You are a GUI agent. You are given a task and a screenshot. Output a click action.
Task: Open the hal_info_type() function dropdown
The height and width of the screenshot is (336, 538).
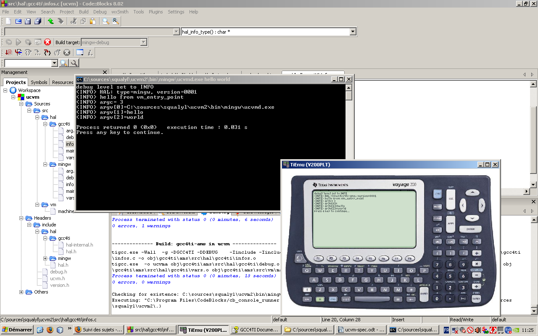point(353,32)
